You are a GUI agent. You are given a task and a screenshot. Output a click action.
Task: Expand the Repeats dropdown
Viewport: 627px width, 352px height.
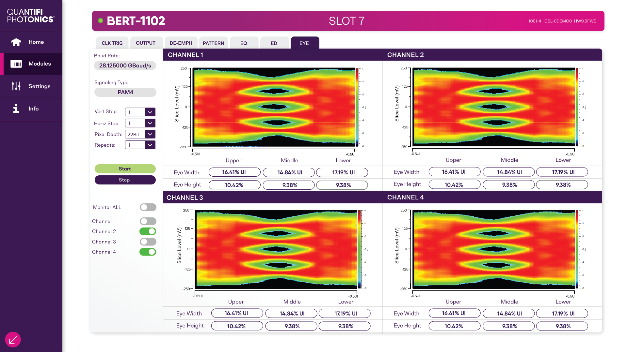coord(150,145)
